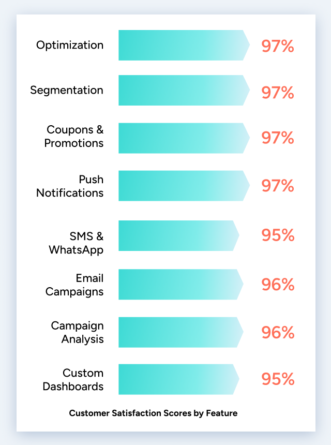Select the Push Notifications label
331x445 pixels.
[x=70, y=186]
